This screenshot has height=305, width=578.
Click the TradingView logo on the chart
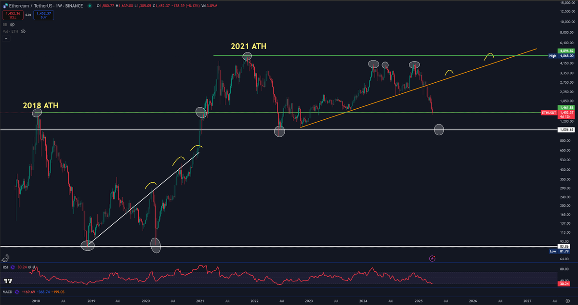coord(7,280)
